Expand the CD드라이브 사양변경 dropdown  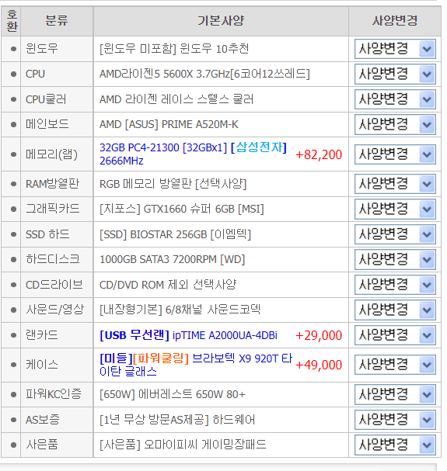pyautogui.click(x=395, y=285)
